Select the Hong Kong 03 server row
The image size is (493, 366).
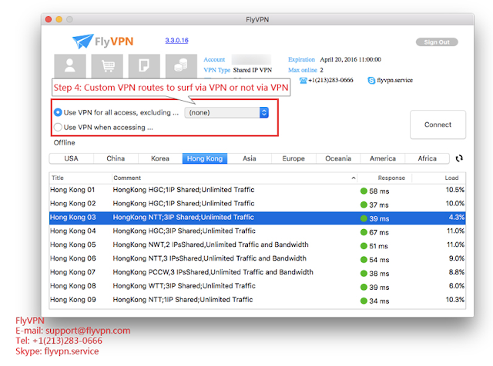[257, 218]
